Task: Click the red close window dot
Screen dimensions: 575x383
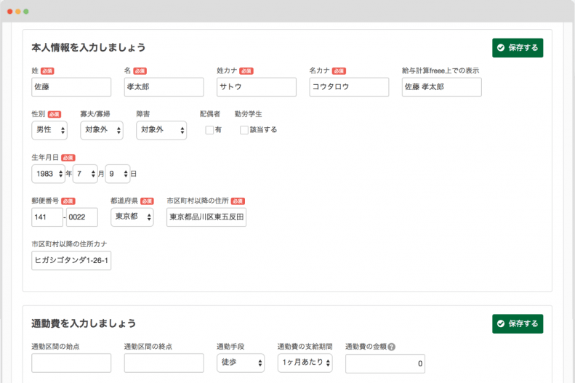Action: pyautogui.click(x=10, y=12)
